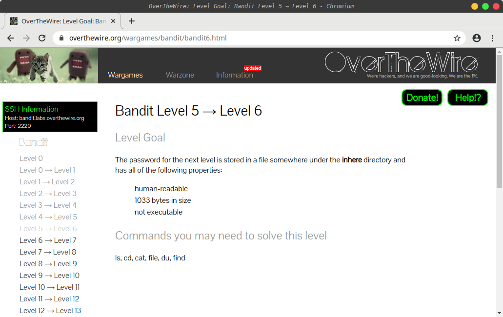Open Level 5 → Level 6 sidebar link
503x317 pixels.
[48, 229]
